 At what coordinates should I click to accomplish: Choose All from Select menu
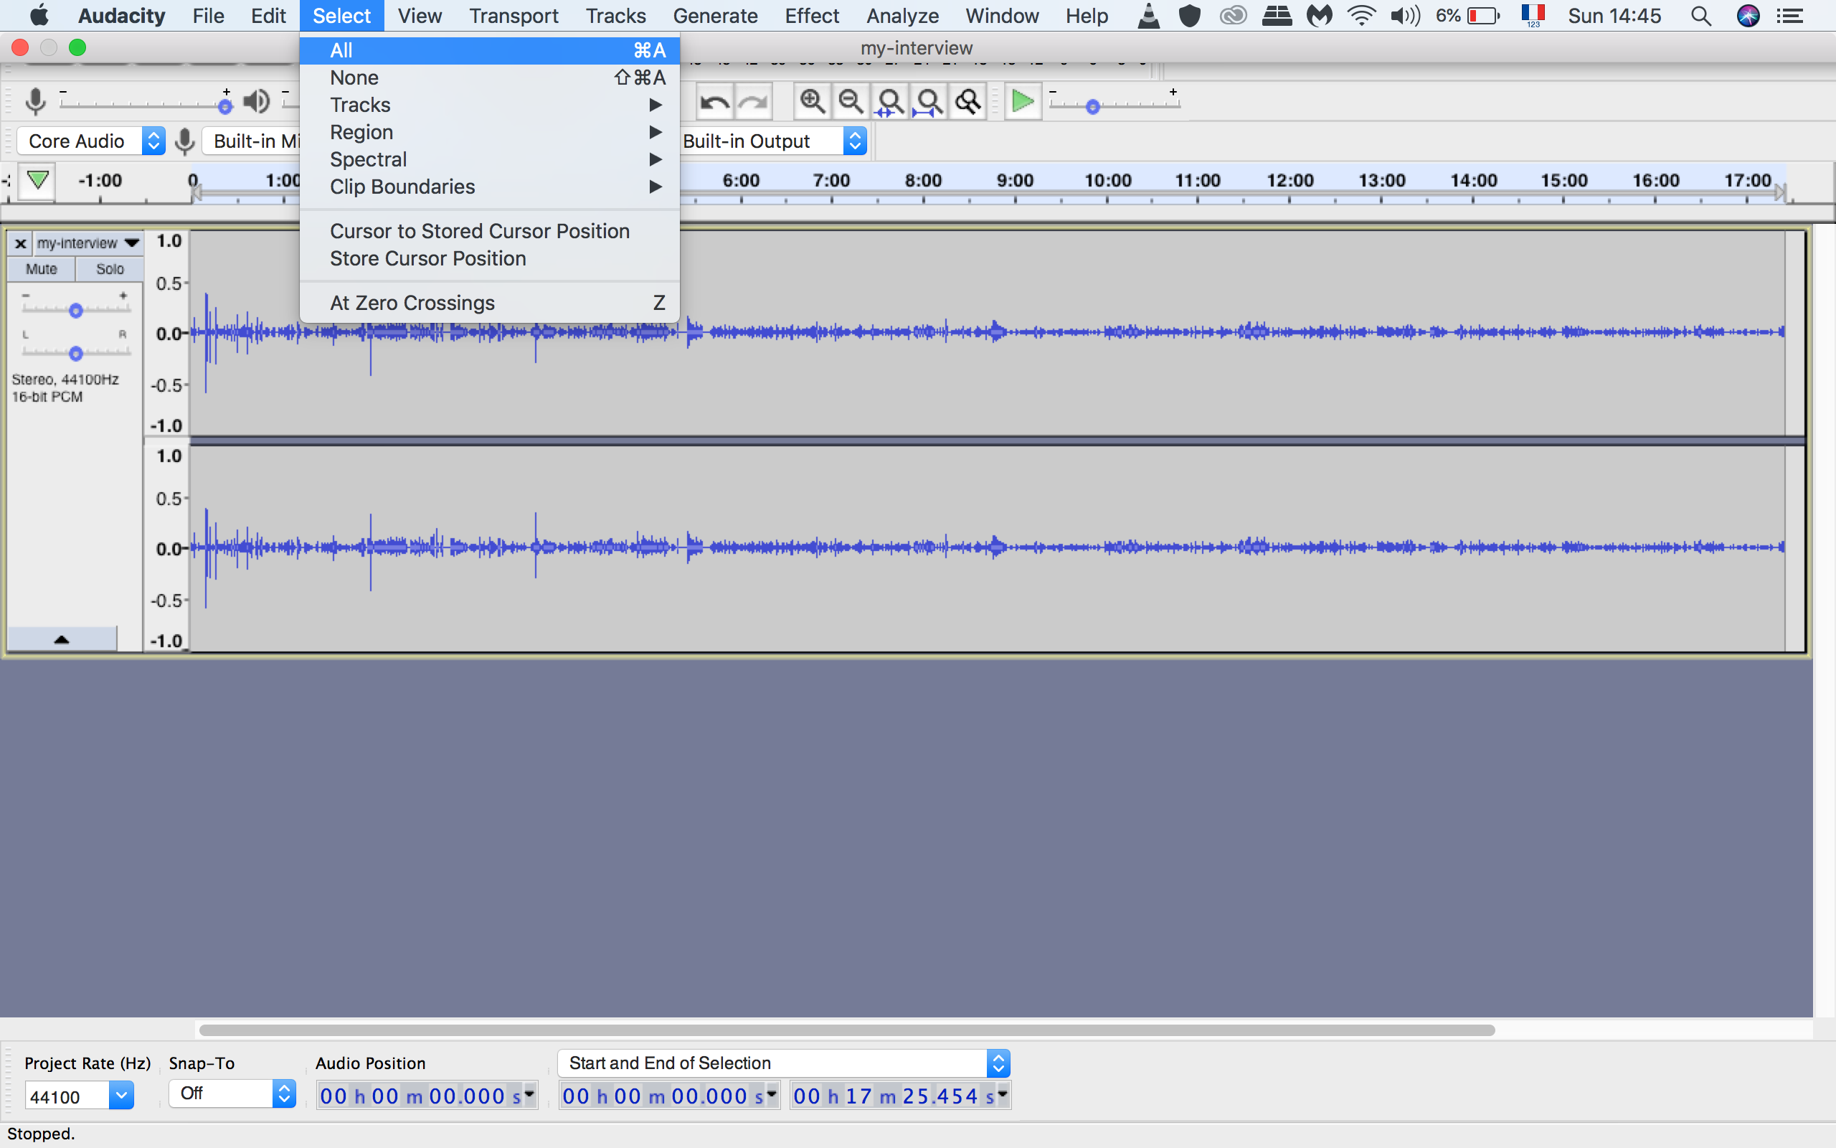tap(489, 50)
